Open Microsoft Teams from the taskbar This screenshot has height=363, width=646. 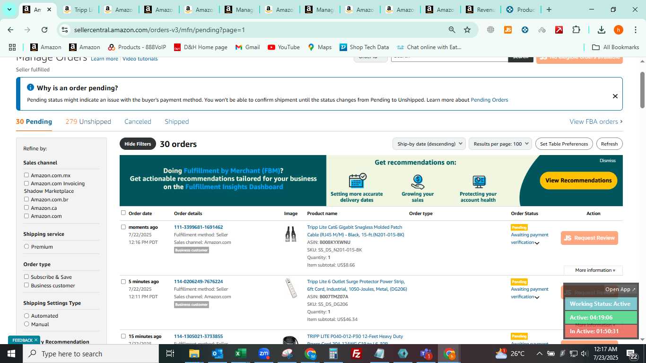coord(426,354)
